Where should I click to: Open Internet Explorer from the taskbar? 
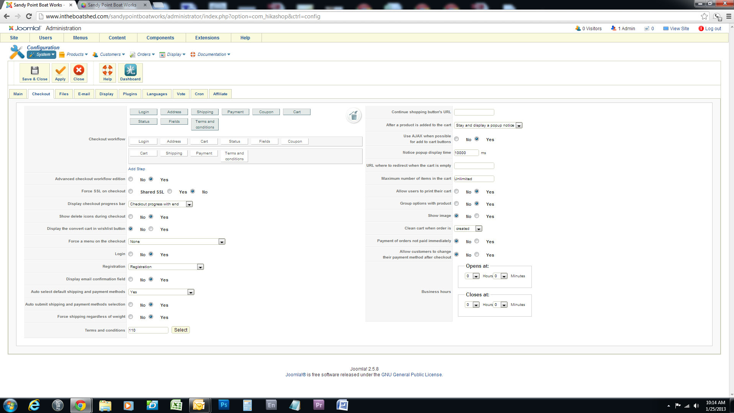(34, 405)
